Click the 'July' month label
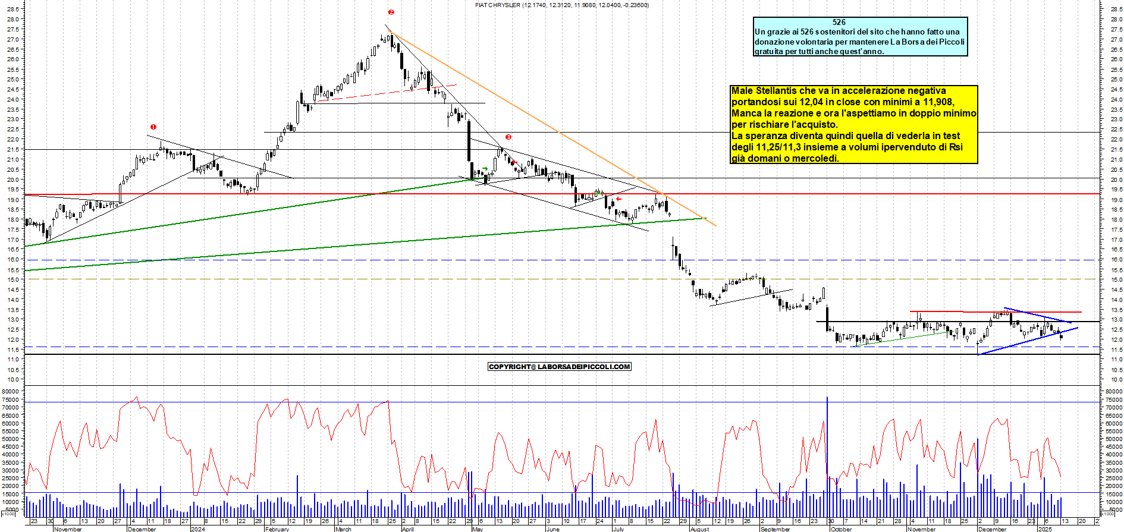 618,529
